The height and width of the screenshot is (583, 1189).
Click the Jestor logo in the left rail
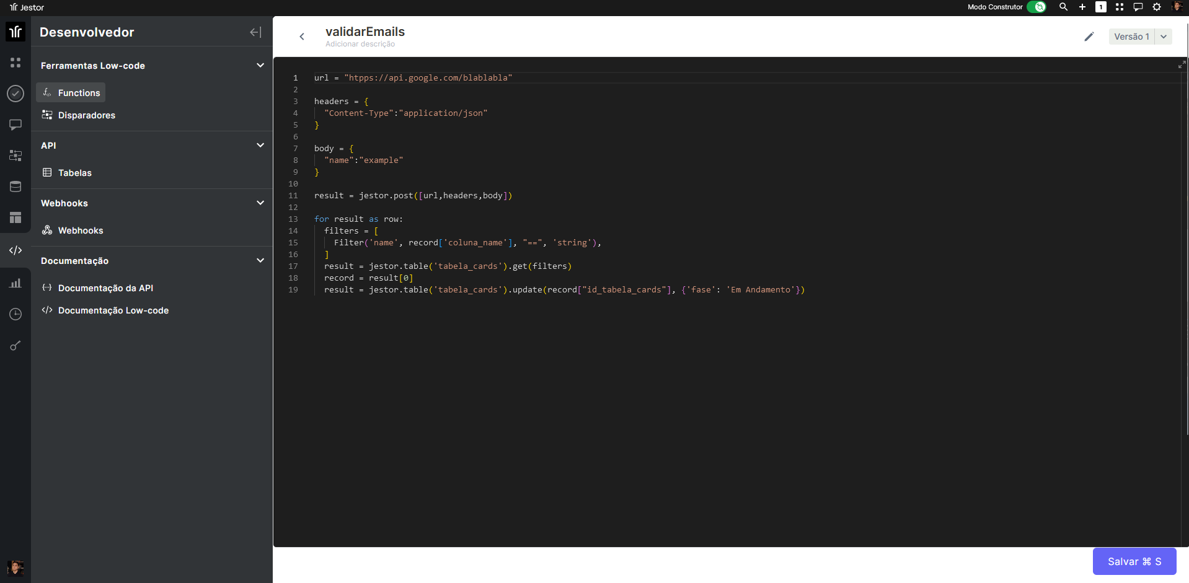pos(15,32)
